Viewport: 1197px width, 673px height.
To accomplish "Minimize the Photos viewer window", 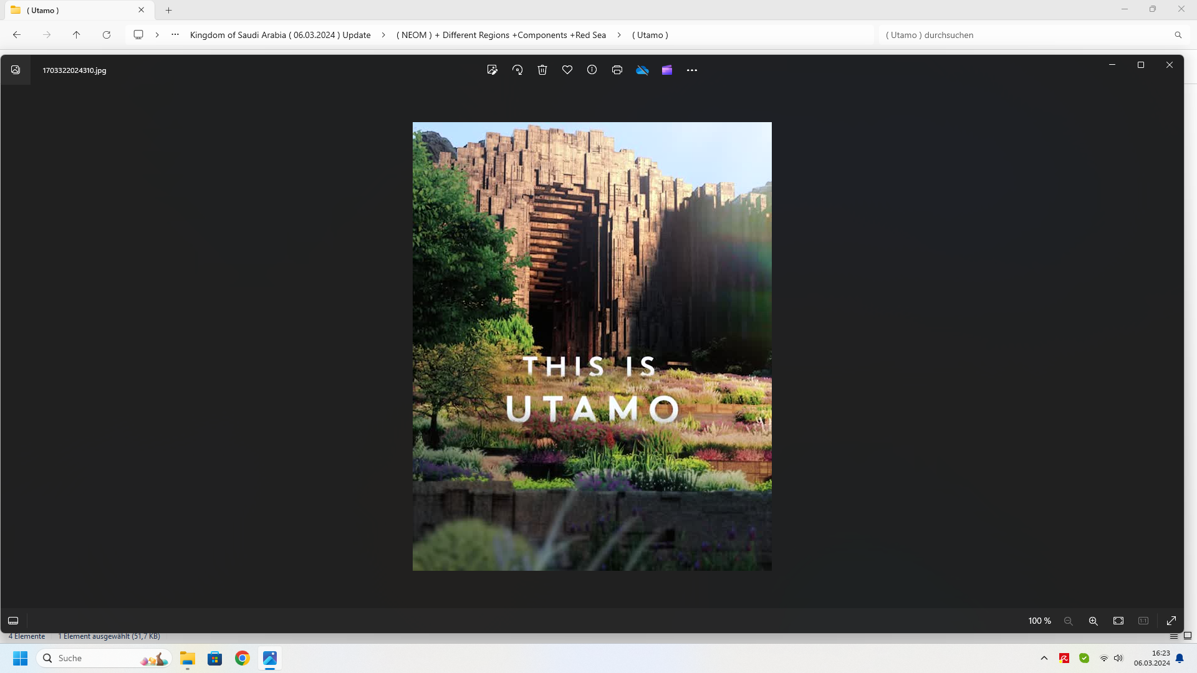I will [x=1112, y=65].
